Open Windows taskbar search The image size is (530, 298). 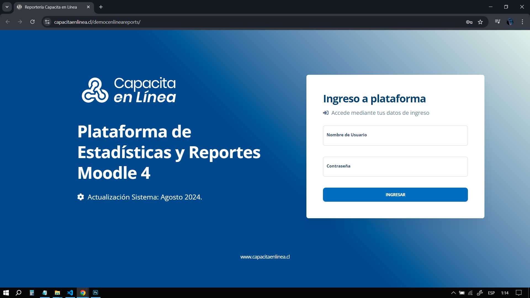[18, 293]
